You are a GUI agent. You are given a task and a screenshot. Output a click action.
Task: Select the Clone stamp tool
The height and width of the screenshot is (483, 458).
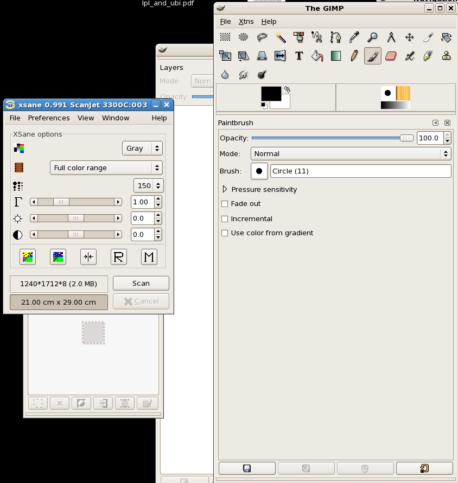(x=446, y=56)
